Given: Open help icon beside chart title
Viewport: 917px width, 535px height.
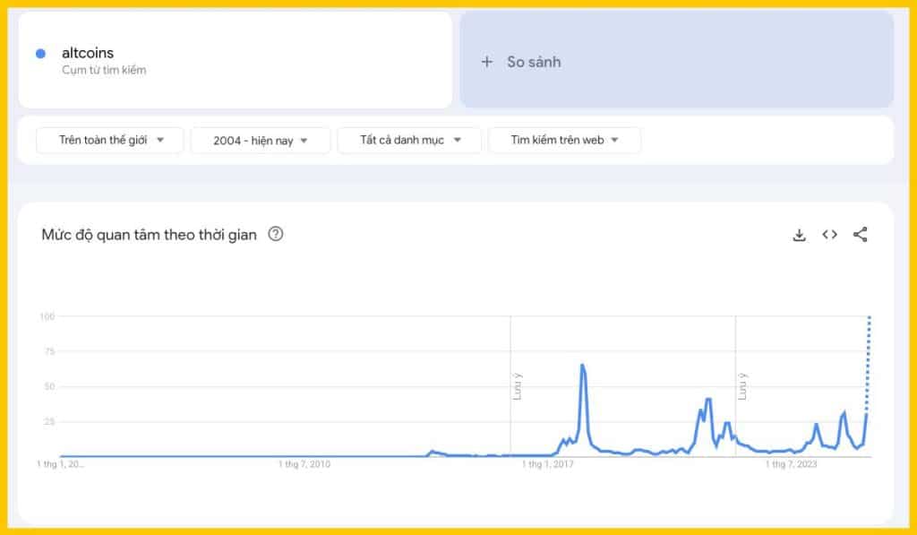Looking at the screenshot, I should 276,235.
